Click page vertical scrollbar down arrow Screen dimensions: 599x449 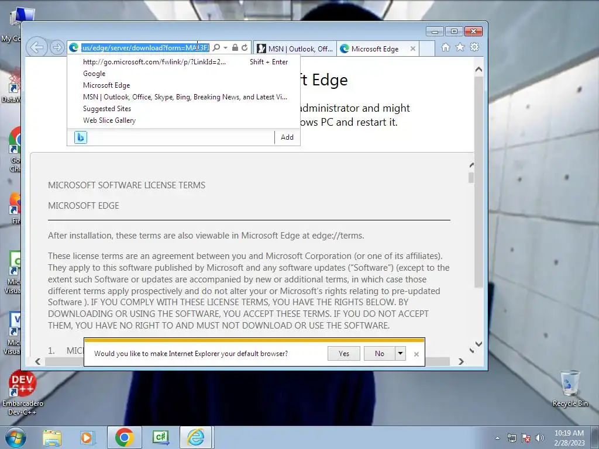(x=478, y=344)
